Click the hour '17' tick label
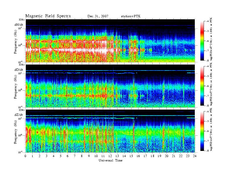This screenshot has height=179, width=232. click(146, 156)
